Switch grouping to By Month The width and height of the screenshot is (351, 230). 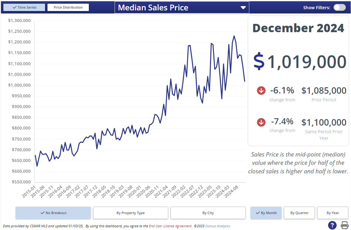tap(266, 213)
